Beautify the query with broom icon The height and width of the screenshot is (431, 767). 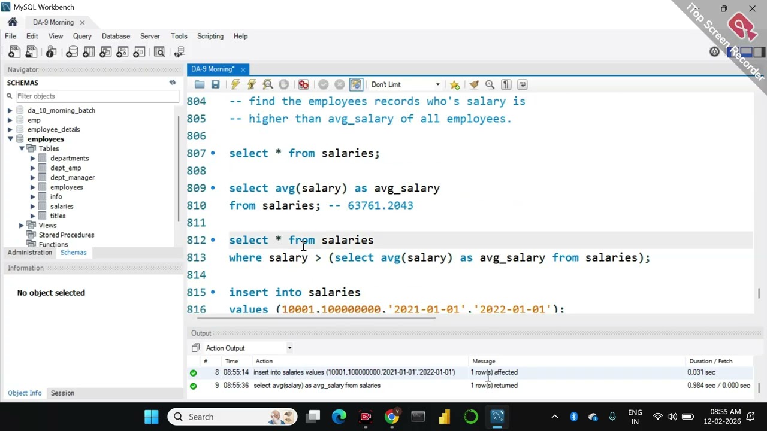click(x=474, y=84)
